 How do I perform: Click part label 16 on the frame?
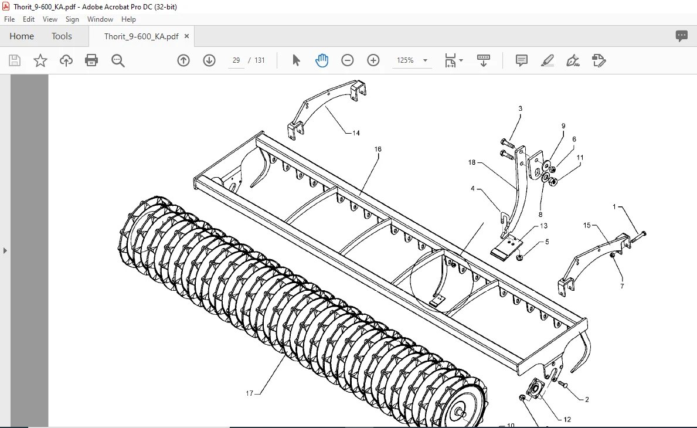378,149
